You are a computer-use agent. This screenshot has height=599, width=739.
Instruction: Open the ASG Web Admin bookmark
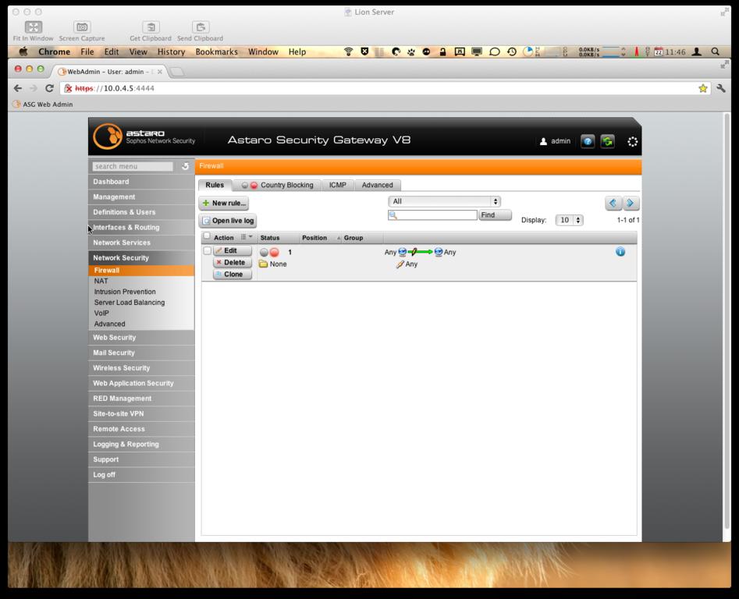coord(43,105)
